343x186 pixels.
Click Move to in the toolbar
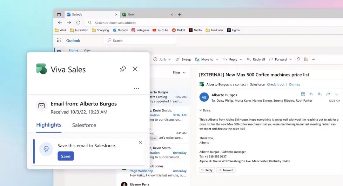coord(204,59)
